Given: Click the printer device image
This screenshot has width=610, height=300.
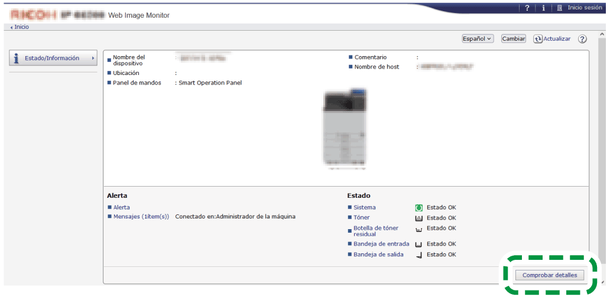Looking at the screenshot, I should pyautogui.click(x=345, y=128).
